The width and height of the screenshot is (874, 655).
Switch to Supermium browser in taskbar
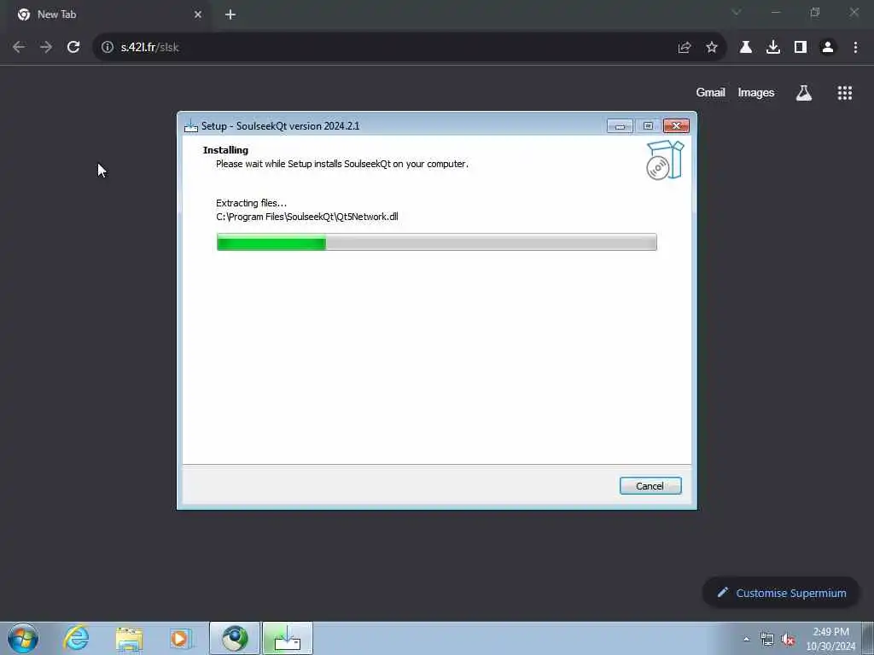[x=235, y=638]
